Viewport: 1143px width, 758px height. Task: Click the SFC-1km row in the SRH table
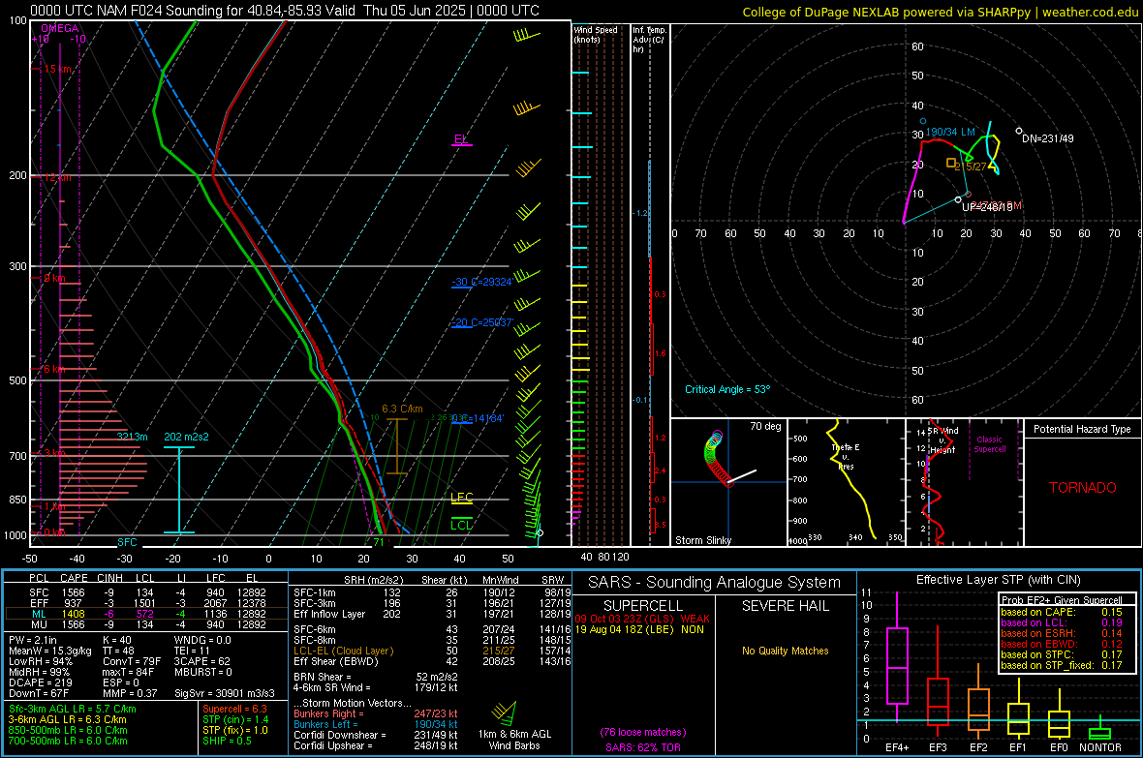[x=432, y=592]
